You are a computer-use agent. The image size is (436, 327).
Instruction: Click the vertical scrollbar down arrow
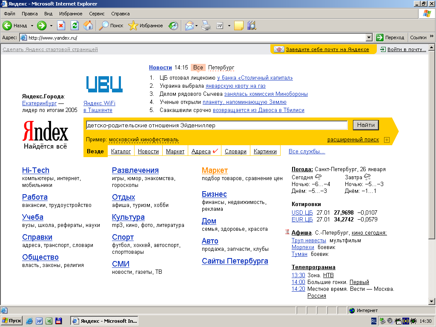click(432, 301)
